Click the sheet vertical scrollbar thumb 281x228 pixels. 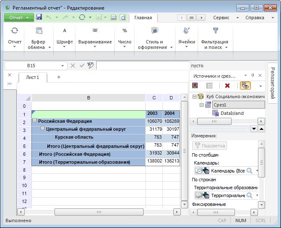184,151
